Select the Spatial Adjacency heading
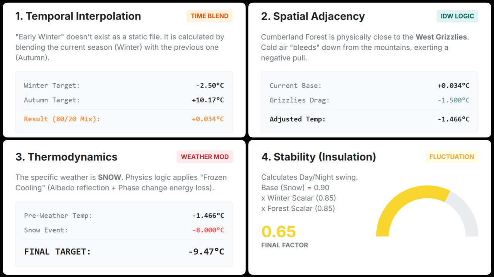Image resolution: width=494 pixels, height=277 pixels. (313, 16)
